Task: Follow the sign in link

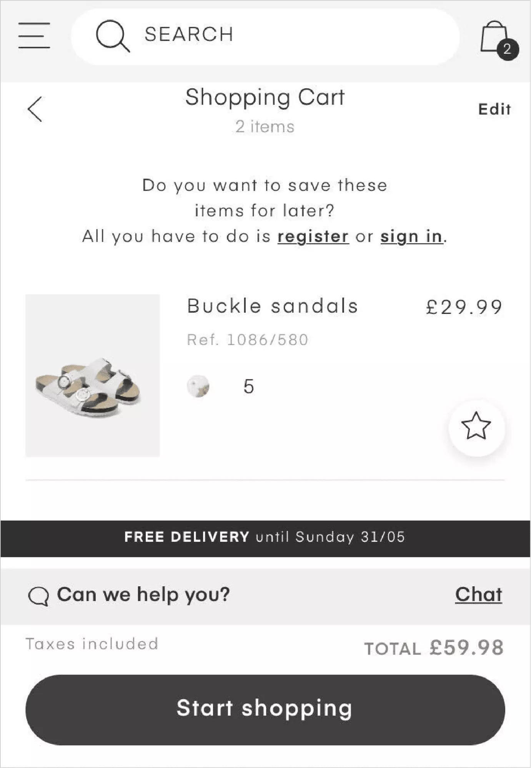Action: pos(411,236)
